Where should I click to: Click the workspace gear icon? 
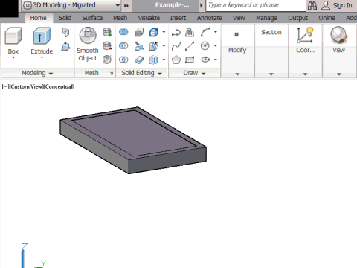tap(28, 5)
